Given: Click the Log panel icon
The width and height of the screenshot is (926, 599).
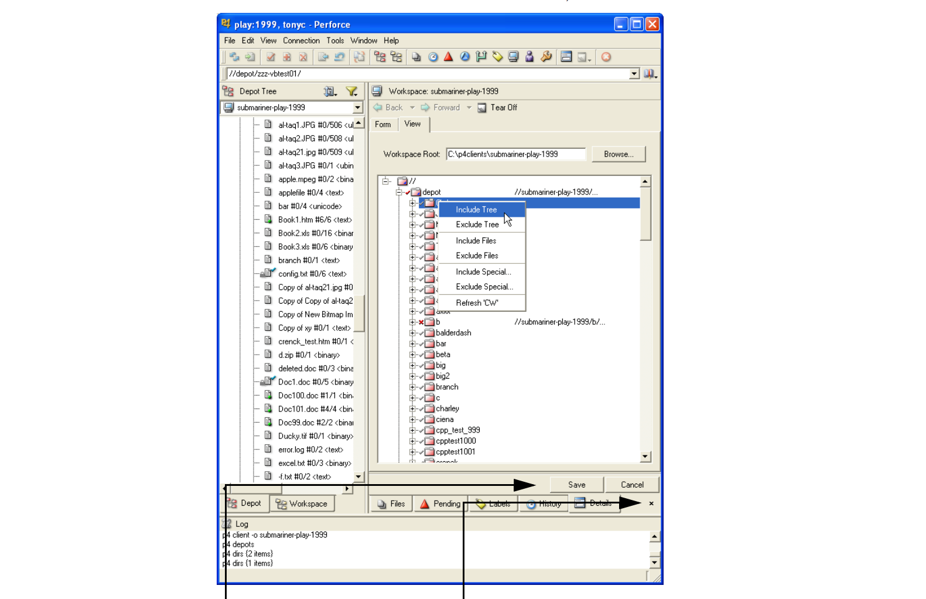Looking at the screenshot, I should (227, 524).
